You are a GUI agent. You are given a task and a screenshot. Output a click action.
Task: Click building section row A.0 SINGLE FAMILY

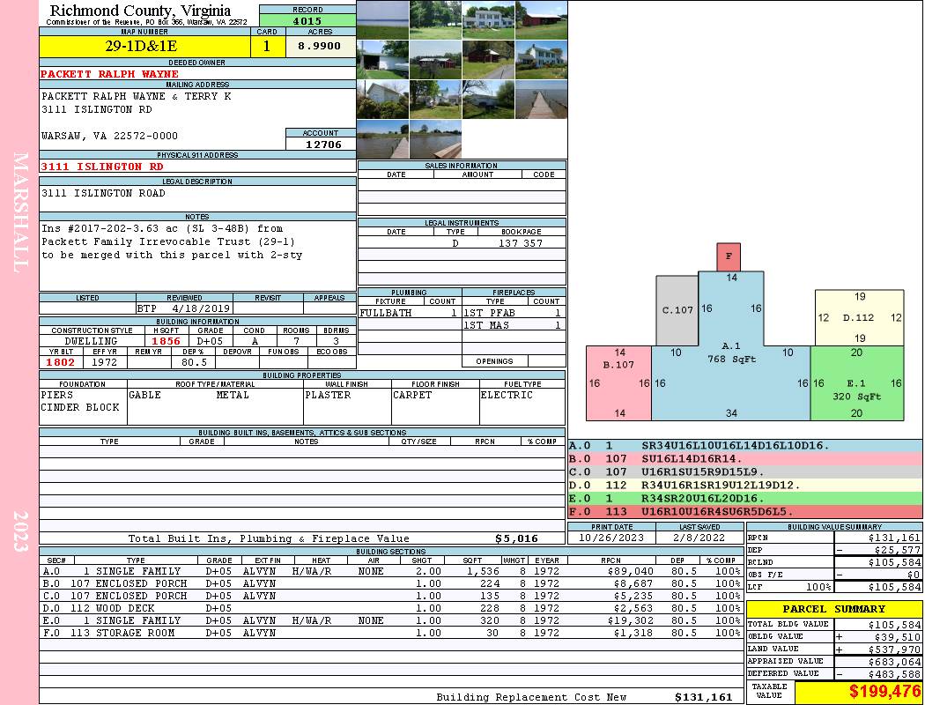click(390, 571)
